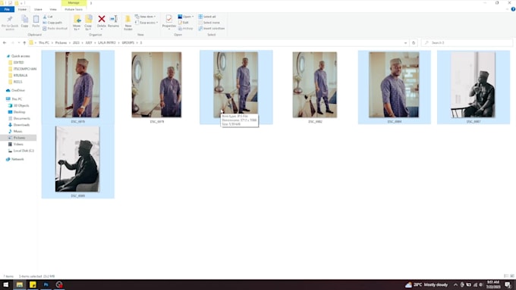Select OneDrive in navigation pane
Viewport: 516px width, 290px height.
coord(17,90)
